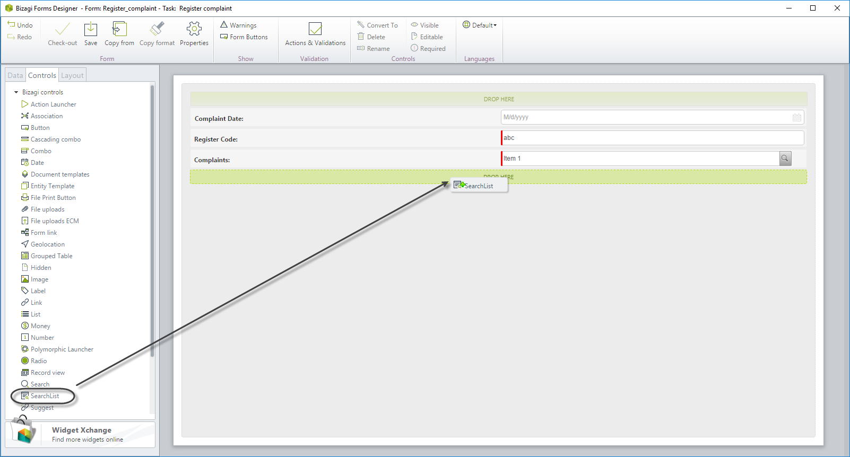This screenshot has width=850, height=457.
Task: Select the Number control
Action: coord(38,338)
